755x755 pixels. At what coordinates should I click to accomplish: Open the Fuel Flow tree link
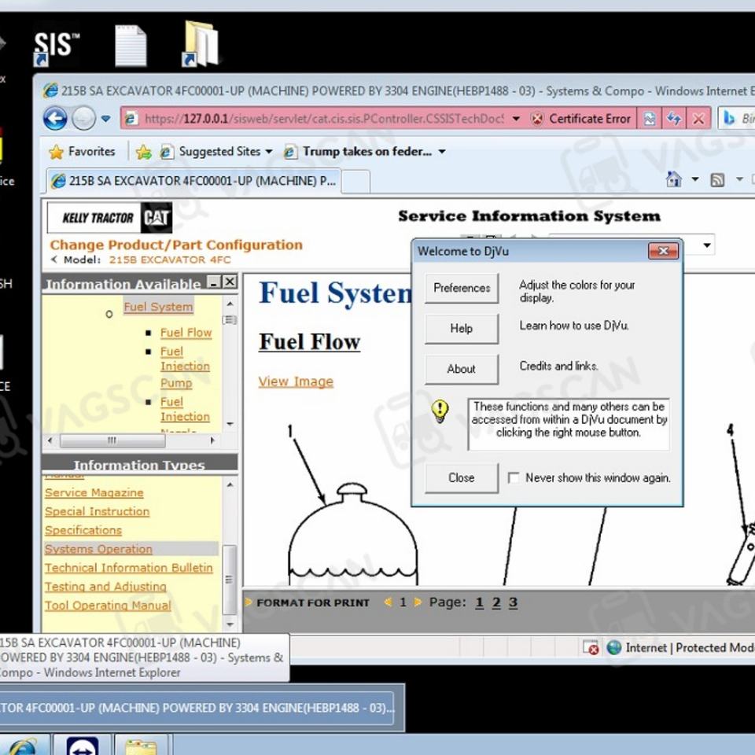coord(186,333)
